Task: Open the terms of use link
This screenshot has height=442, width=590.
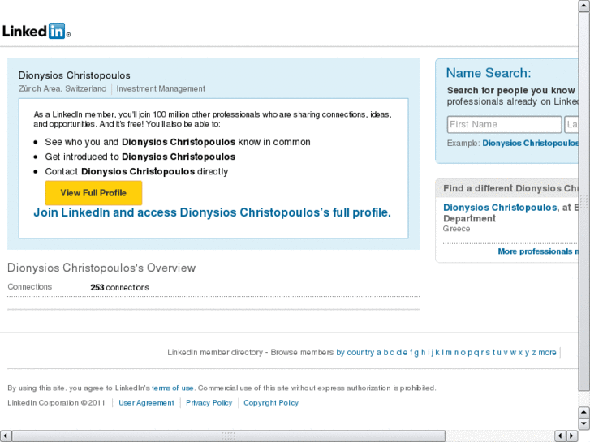Action: point(173,388)
